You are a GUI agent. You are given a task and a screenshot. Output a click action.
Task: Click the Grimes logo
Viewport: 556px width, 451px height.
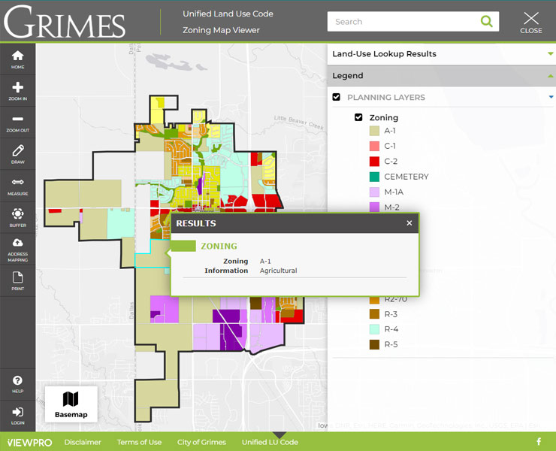65,22
